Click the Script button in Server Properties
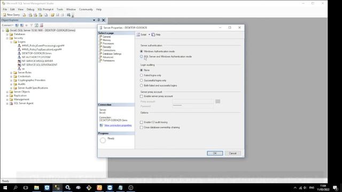 [x=142, y=35]
